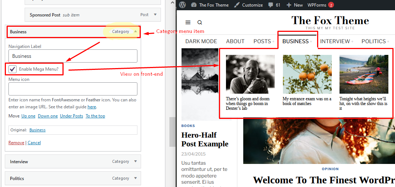Click the Cancel link
The width and height of the screenshot is (395, 187).
34,143
